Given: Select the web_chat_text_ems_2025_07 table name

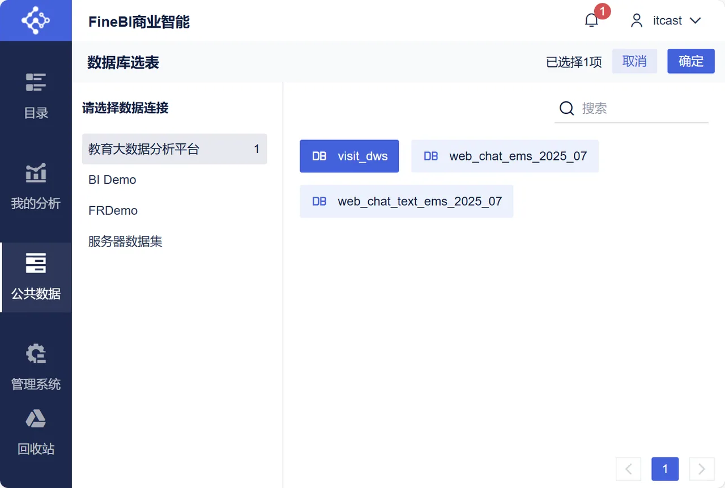Looking at the screenshot, I should (420, 202).
